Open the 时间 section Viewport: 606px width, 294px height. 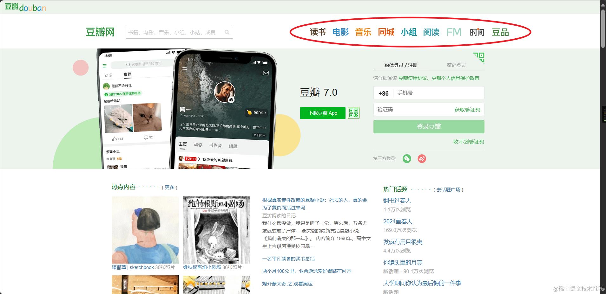coord(477,32)
